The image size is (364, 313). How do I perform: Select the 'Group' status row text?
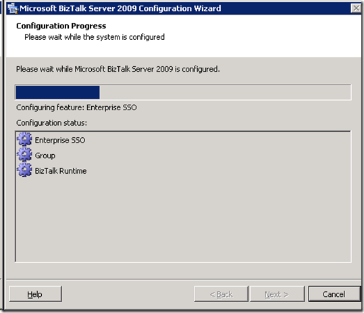click(45, 155)
